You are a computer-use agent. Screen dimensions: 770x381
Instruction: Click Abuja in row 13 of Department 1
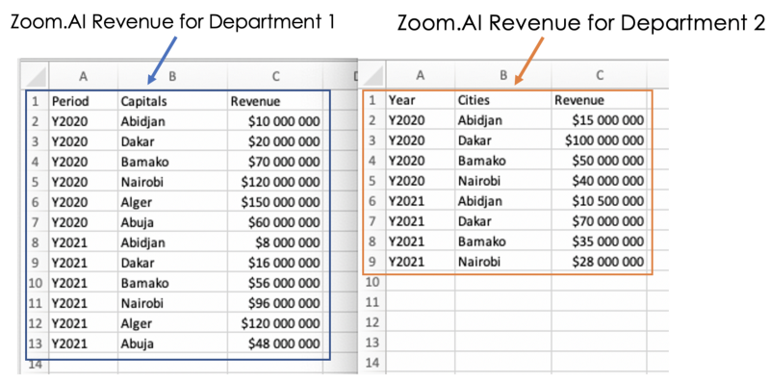(172, 343)
